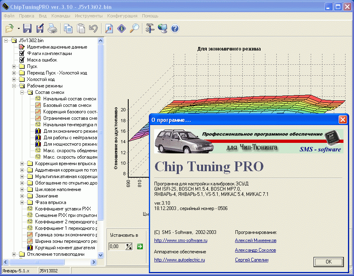Image resolution: width=354 pixels, height=276 pixels.
Task: Click the Базовый состав смеси graph icon
Action: click(x=38, y=105)
